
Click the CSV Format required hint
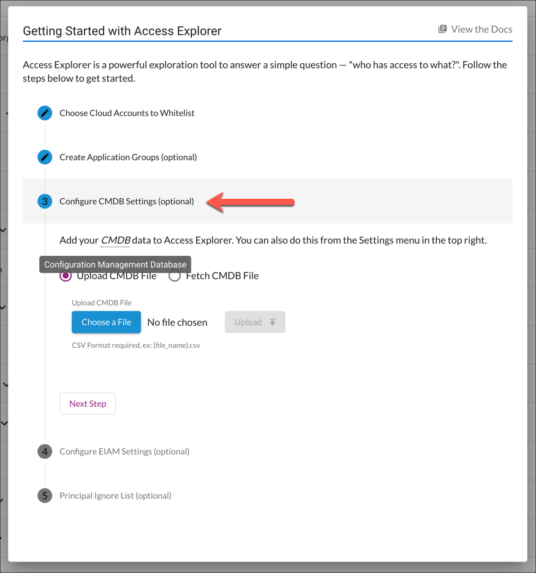pyautogui.click(x=136, y=345)
